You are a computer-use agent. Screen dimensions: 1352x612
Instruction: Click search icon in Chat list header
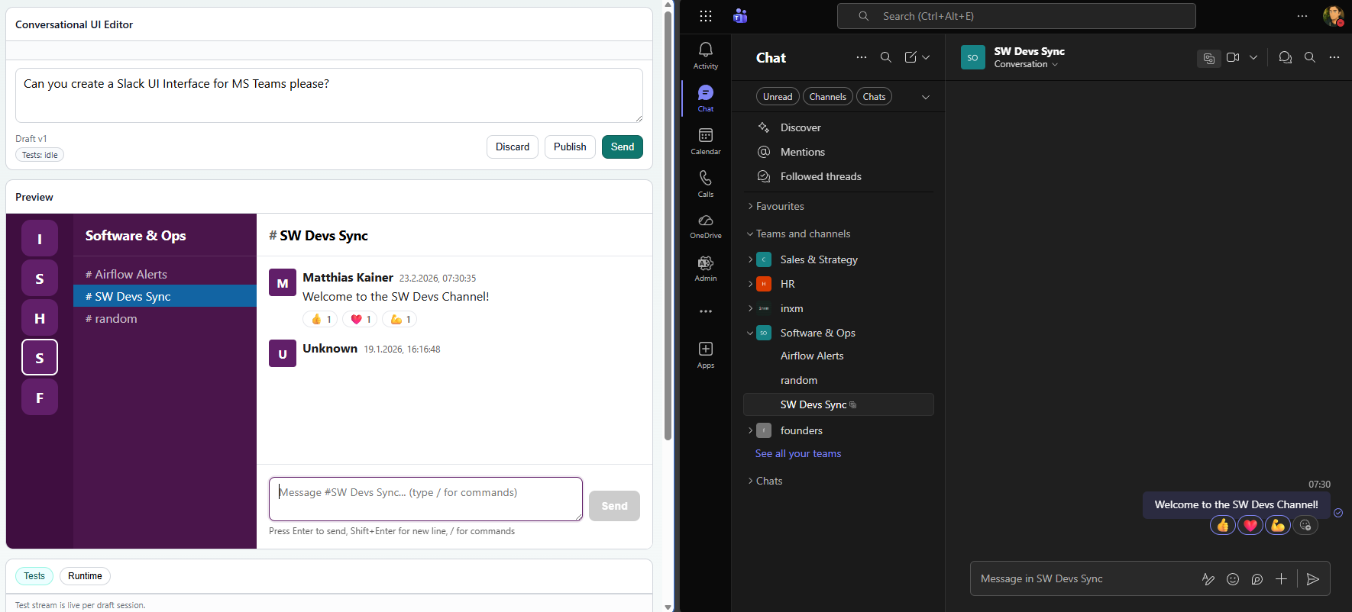885,57
